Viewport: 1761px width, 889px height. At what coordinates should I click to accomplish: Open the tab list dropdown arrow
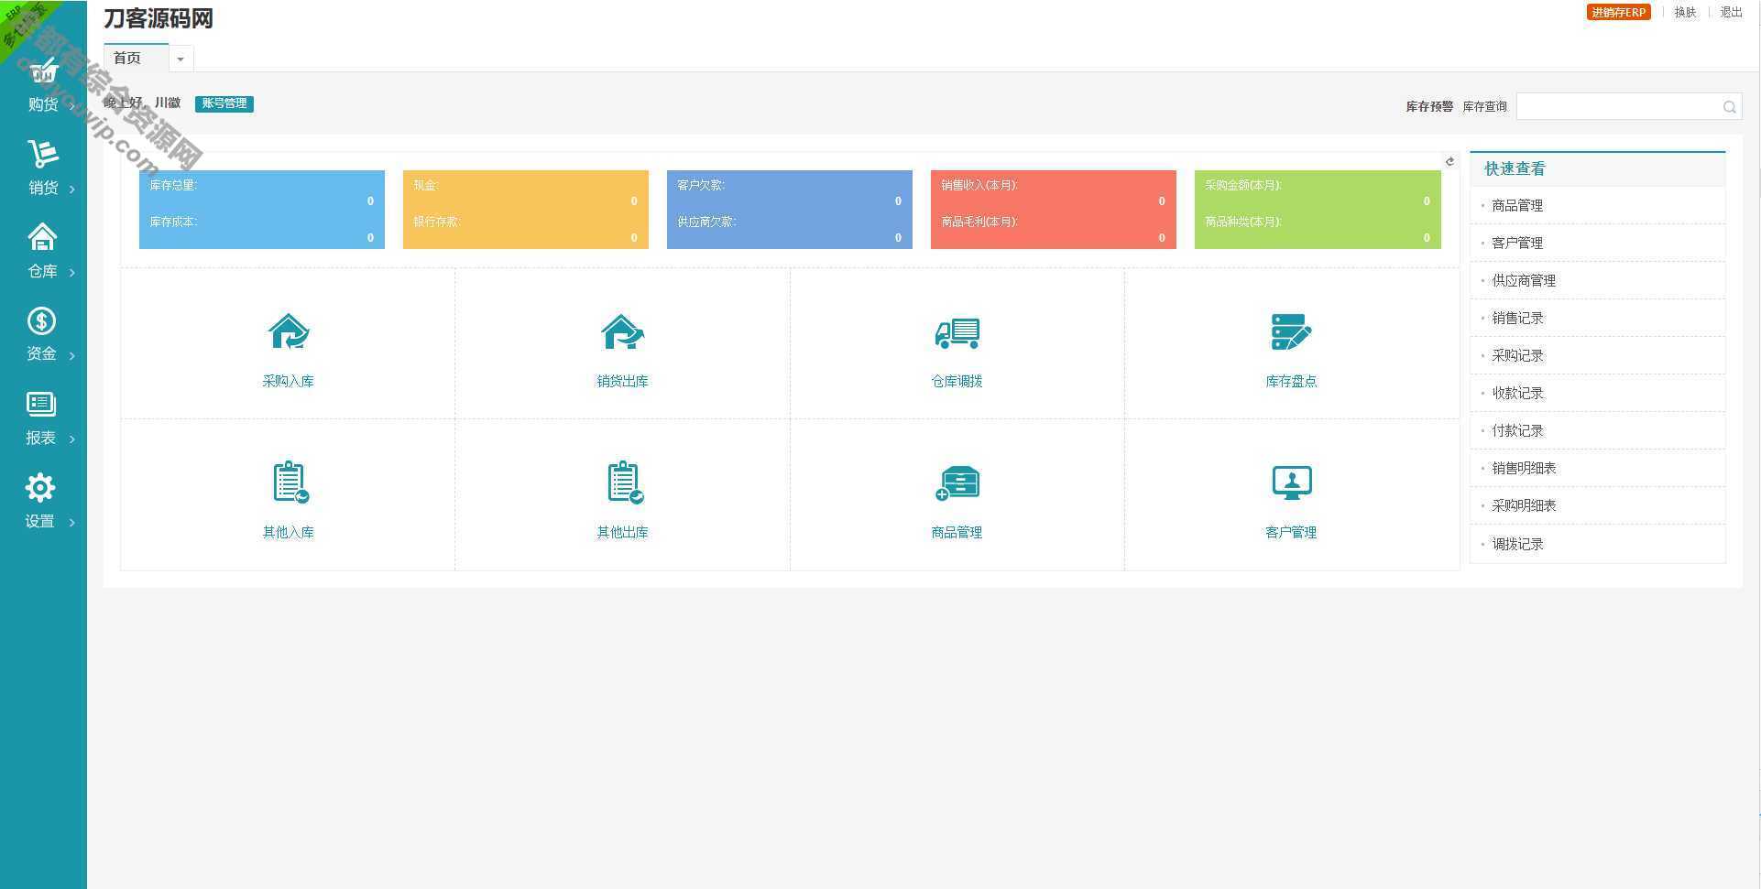click(180, 59)
